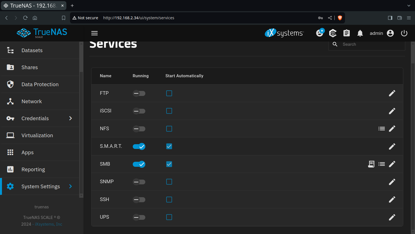415x234 pixels.
Task: Edit the SSH service configuration
Action: click(392, 199)
